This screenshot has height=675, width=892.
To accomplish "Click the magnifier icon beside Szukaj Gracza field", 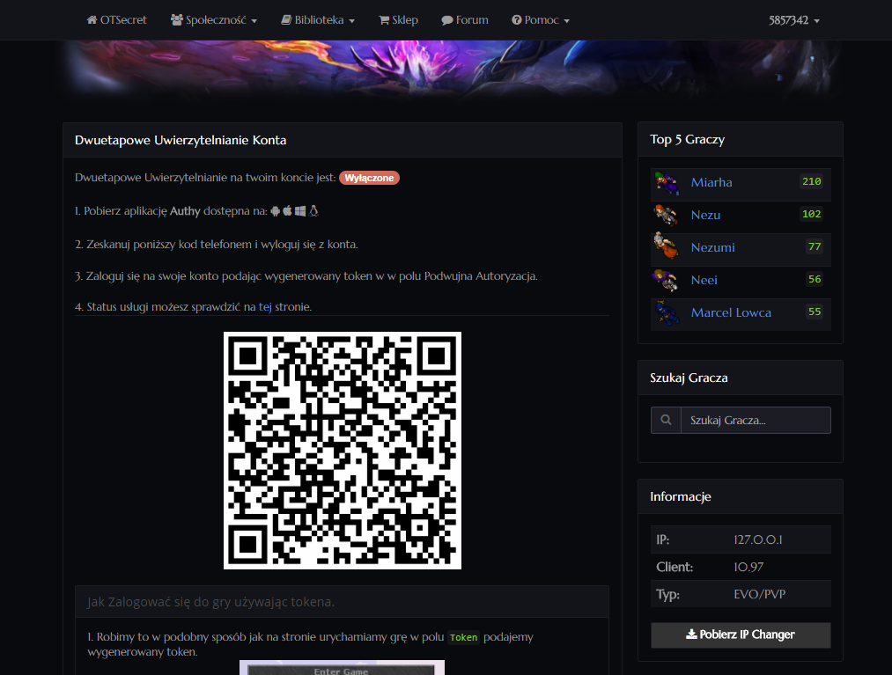I will tap(666, 421).
